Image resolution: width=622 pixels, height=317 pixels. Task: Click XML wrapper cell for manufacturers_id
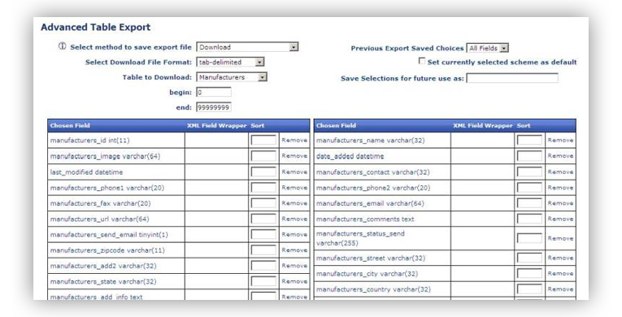tap(216, 140)
